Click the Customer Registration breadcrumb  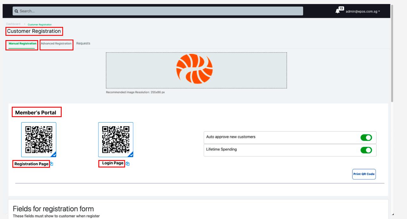(40, 24)
